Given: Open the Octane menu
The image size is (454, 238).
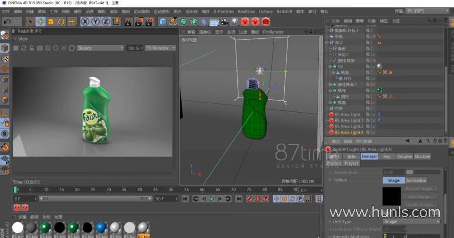Looking at the screenshot, I should pyautogui.click(x=265, y=11).
